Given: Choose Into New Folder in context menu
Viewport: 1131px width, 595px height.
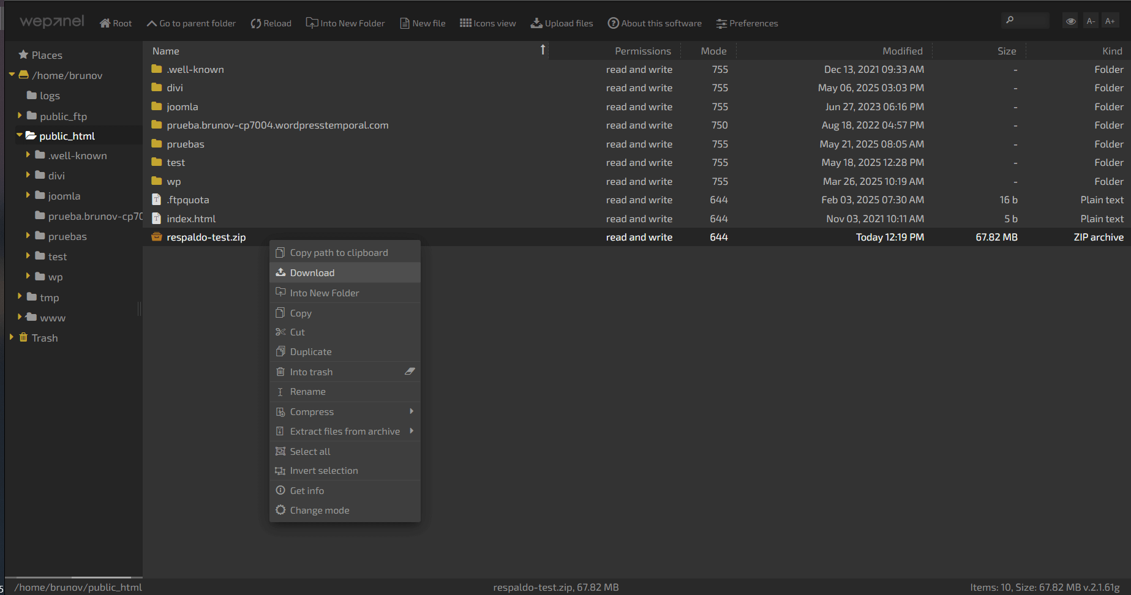Looking at the screenshot, I should click(345, 293).
